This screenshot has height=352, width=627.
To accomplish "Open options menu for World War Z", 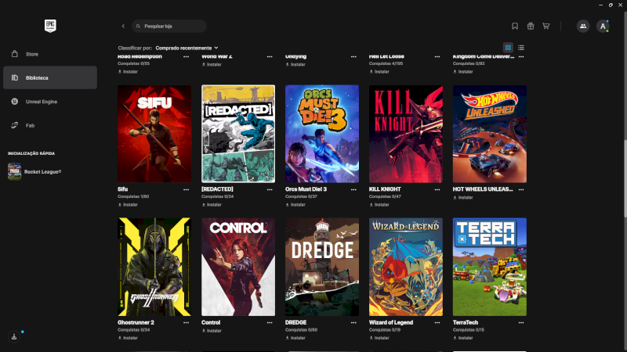I will (x=270, y=56).
